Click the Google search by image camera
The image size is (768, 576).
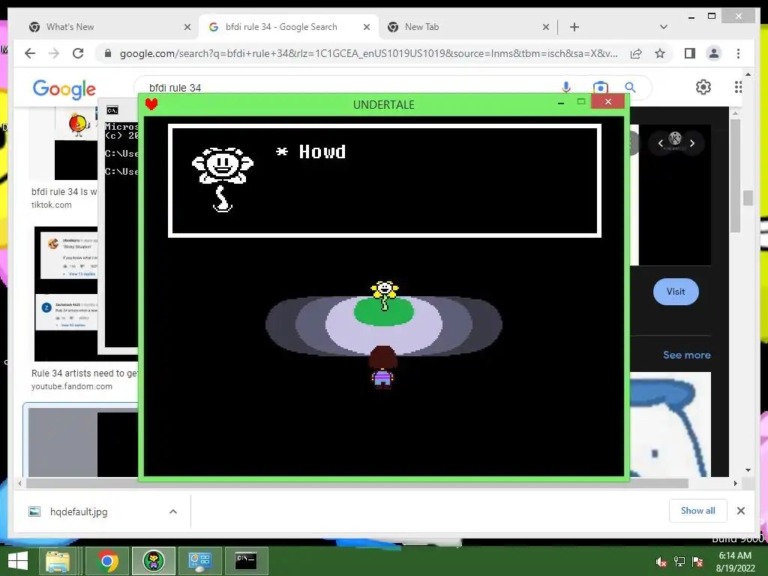(x=600, y=87)
